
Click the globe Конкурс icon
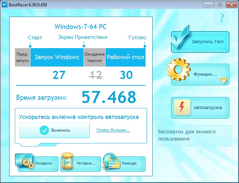click(111, 161)
